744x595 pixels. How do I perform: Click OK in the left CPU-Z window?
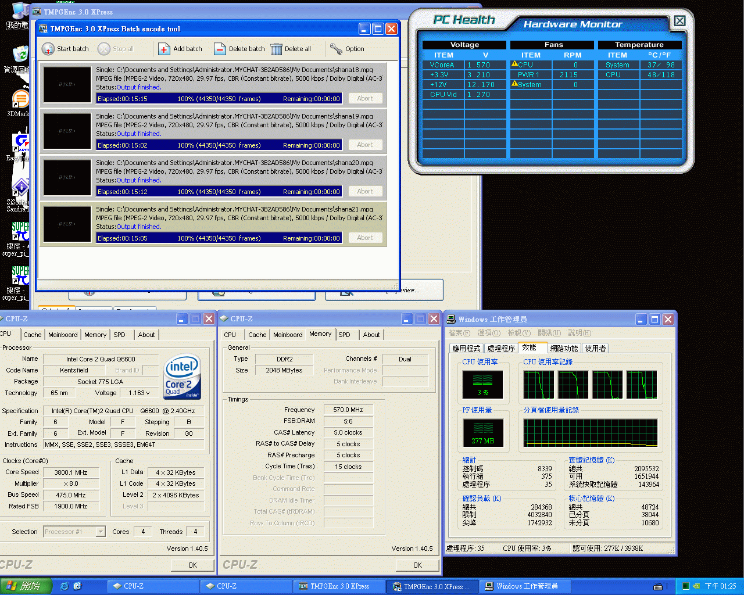click(192, 565)
